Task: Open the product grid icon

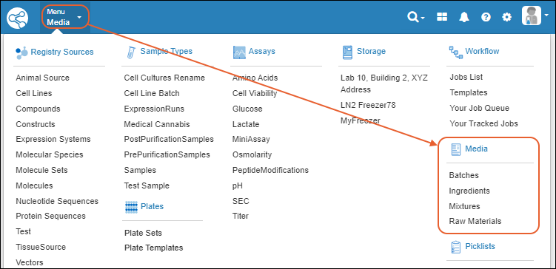Action: point(442,17)
